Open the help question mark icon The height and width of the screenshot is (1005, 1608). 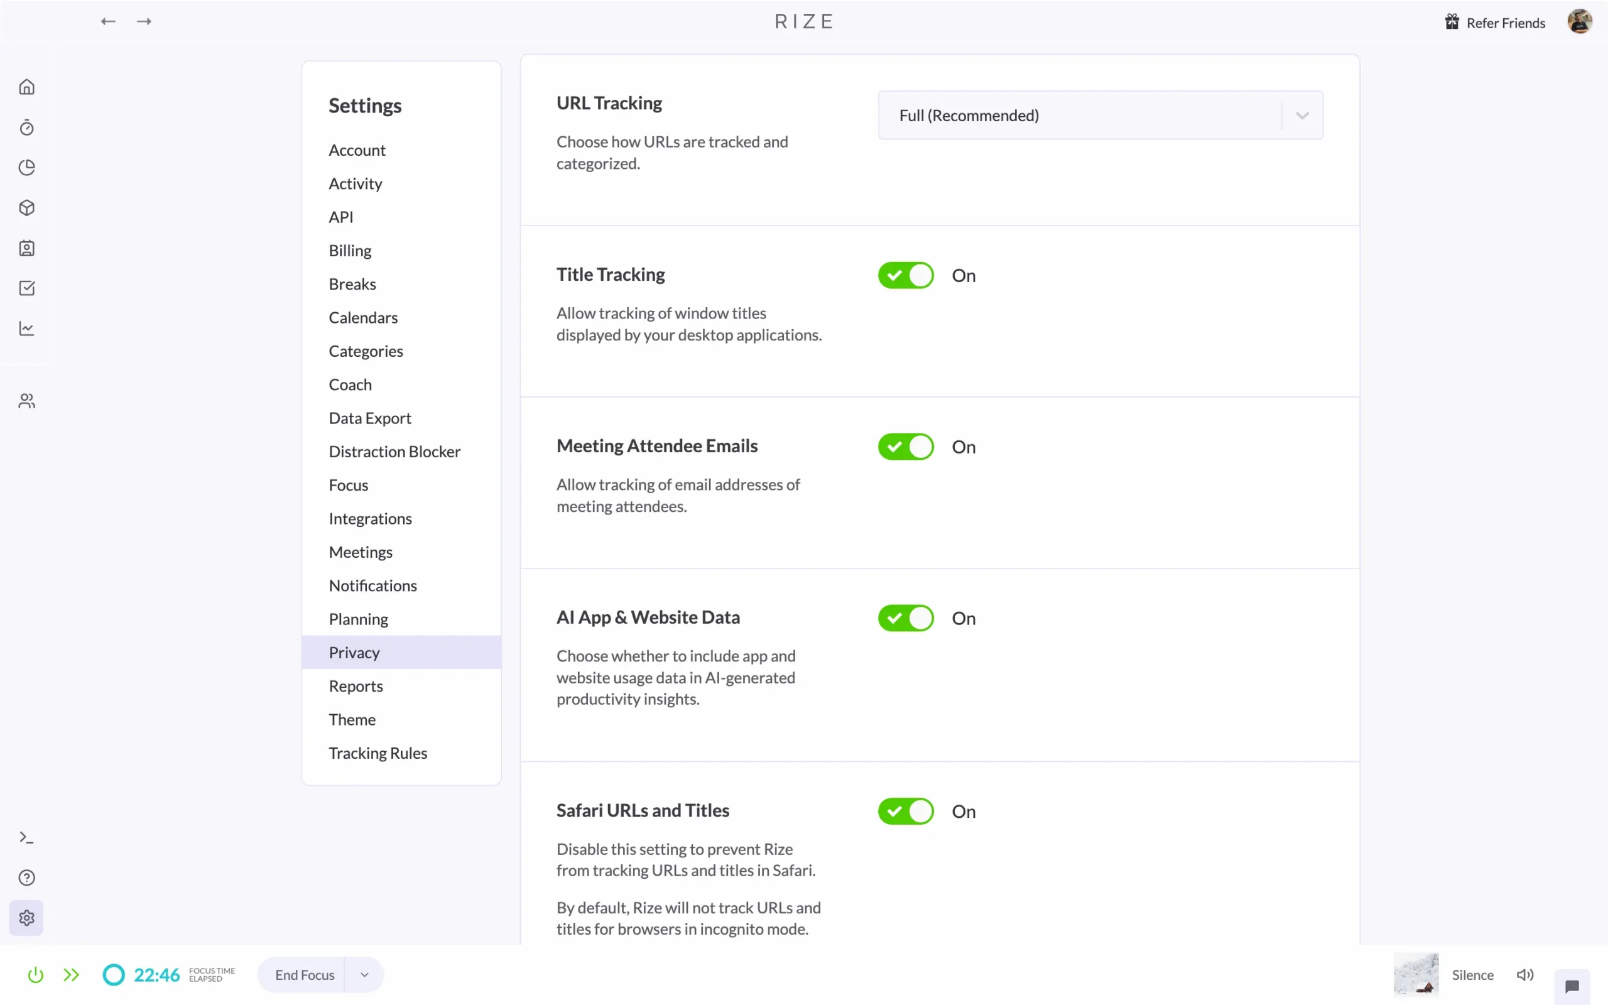pos(26,877)
